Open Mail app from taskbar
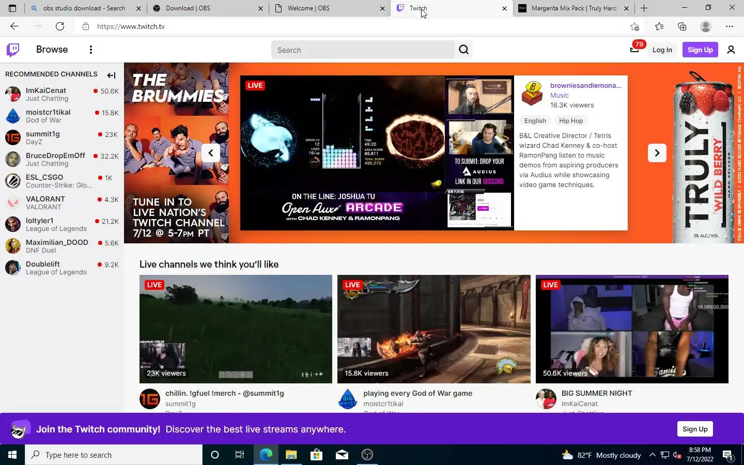The height and width of the screenshot is (465, 744). (x=342, y=455)
